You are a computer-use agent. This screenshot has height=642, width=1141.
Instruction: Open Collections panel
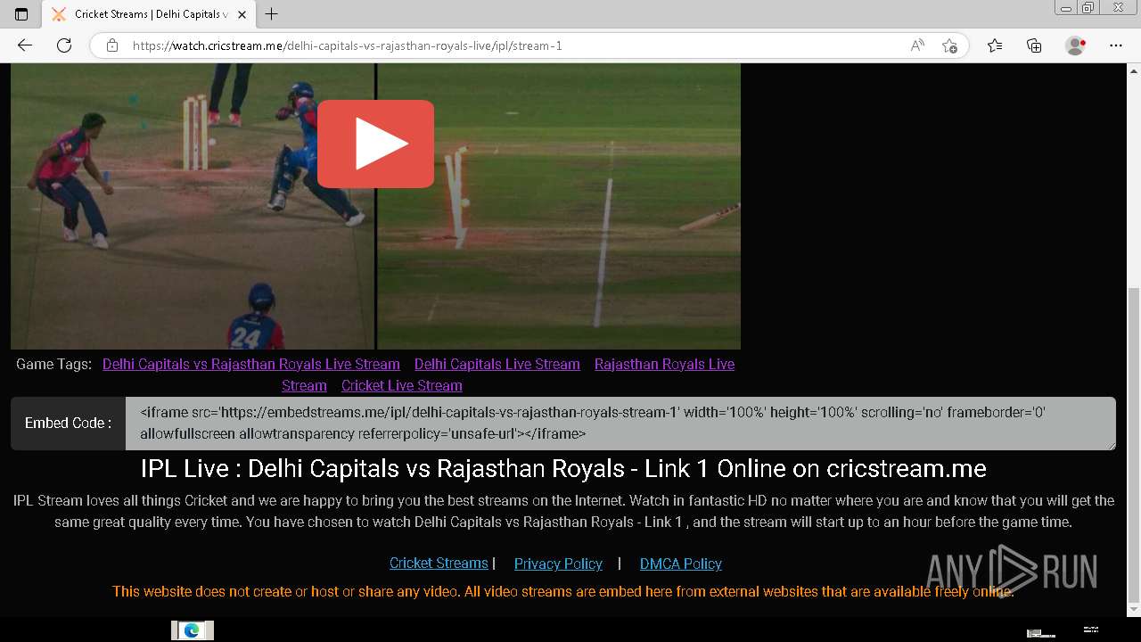(x=1034, y=45)
